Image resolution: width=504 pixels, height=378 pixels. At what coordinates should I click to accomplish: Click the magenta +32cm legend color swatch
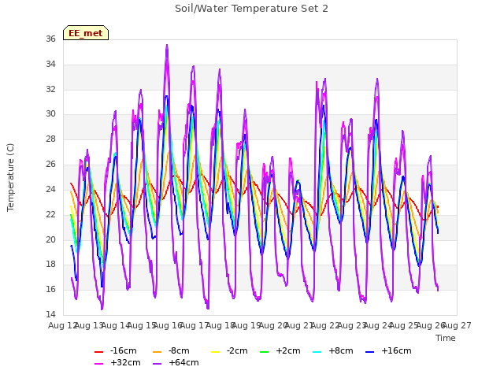(98, 364)
